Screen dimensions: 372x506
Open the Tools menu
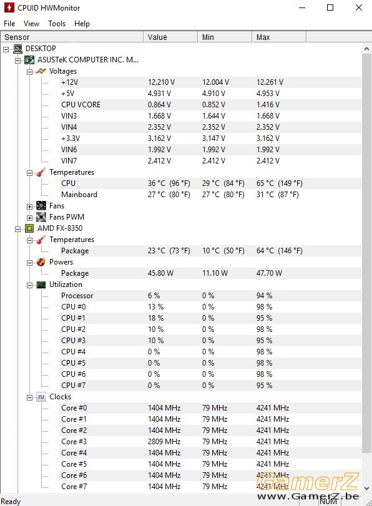tap(57, 24)
